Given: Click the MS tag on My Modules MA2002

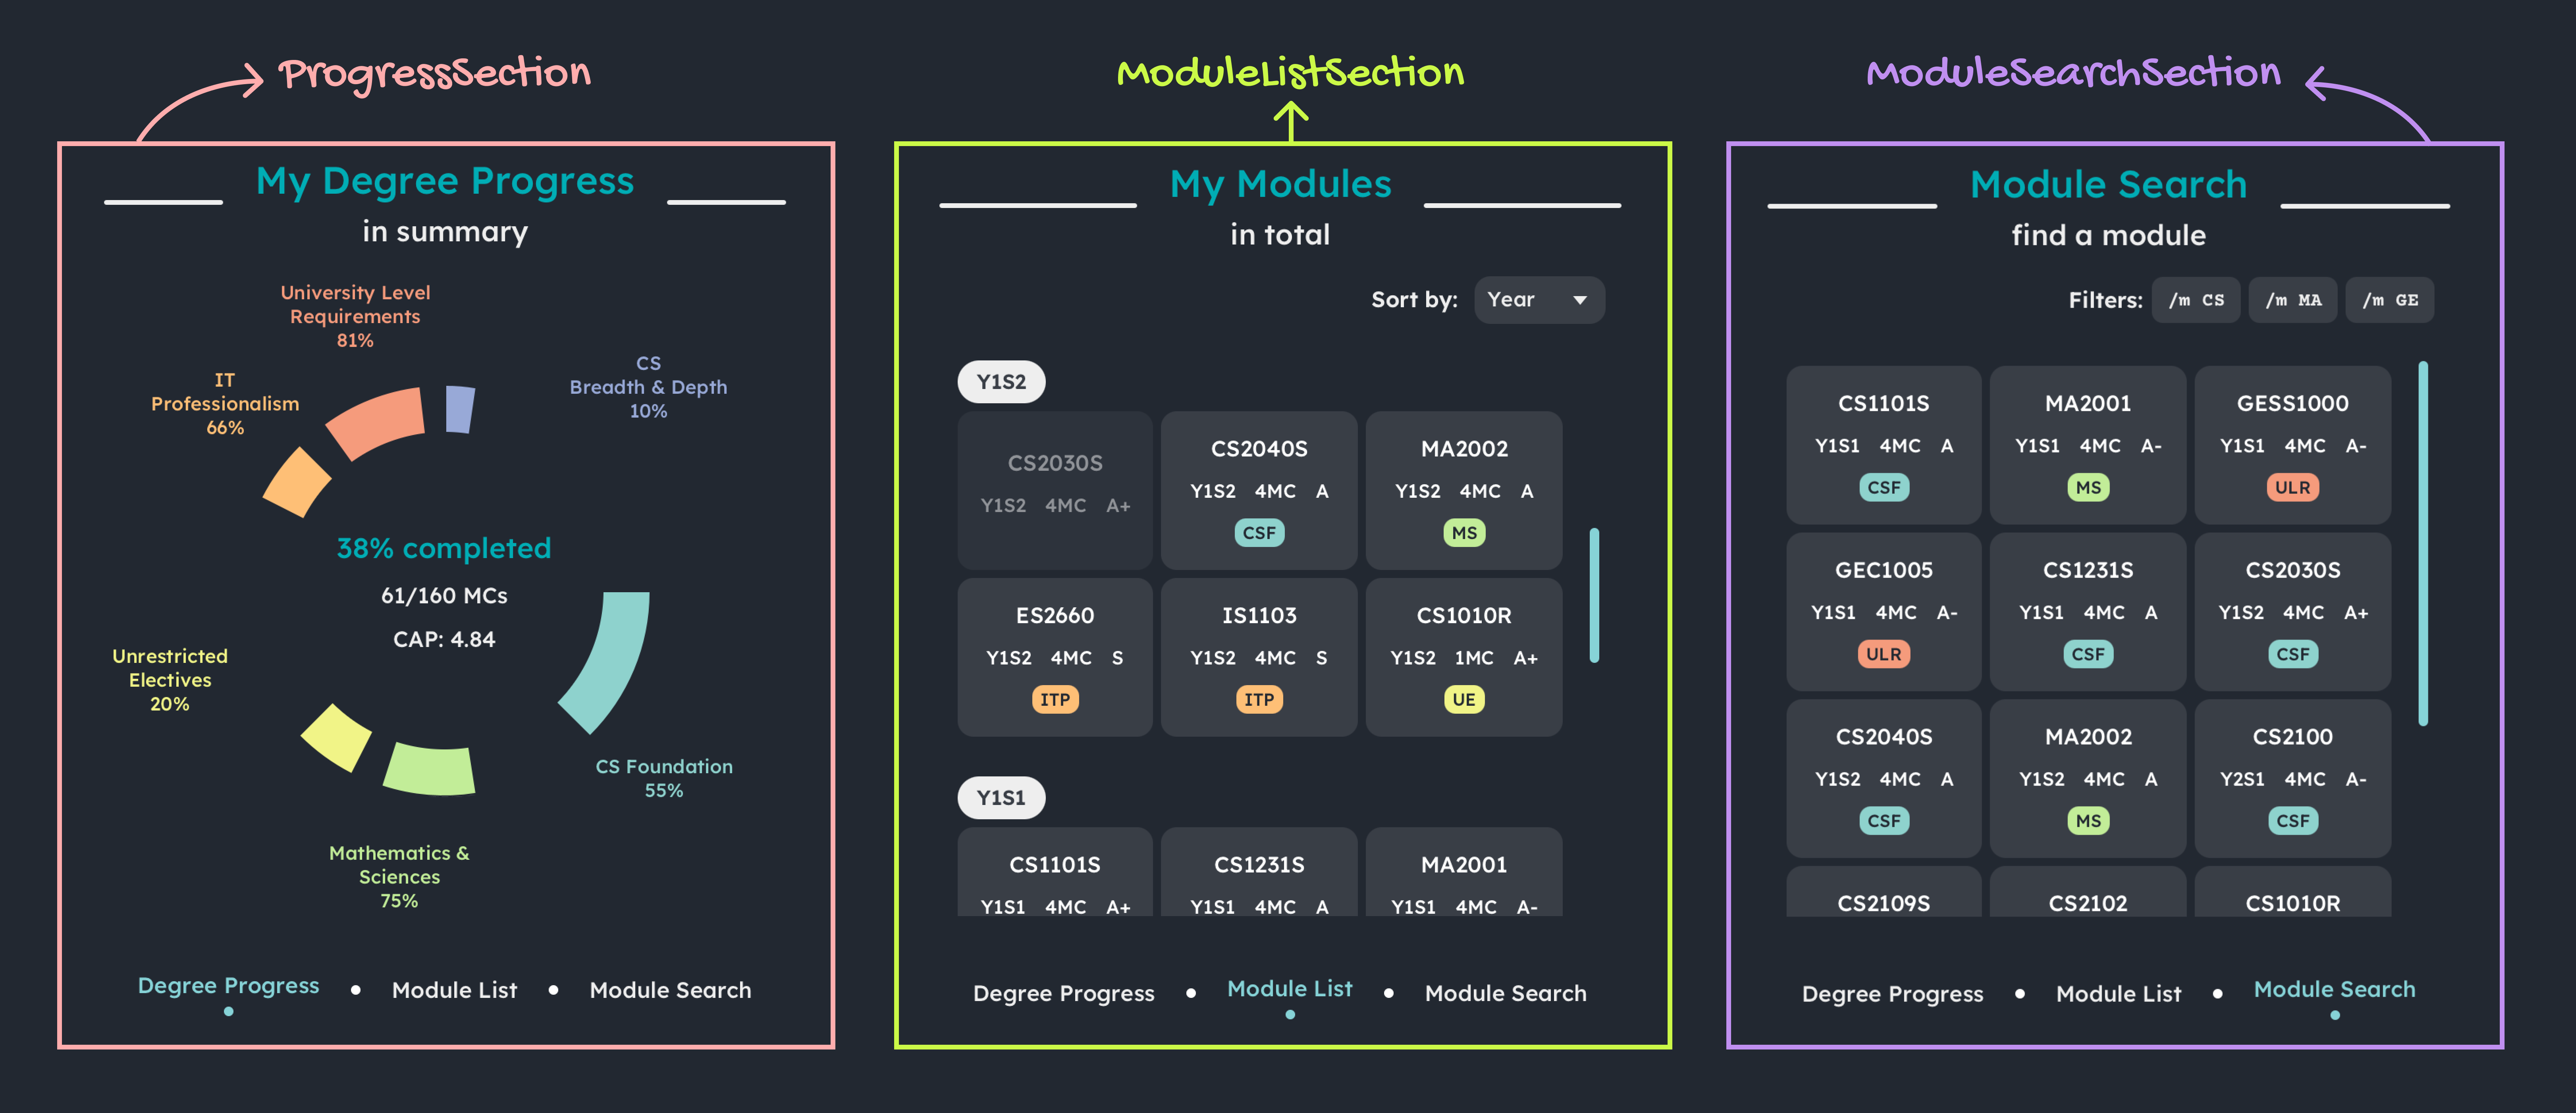Looking at the screenshot, I should click(1464, 533).
